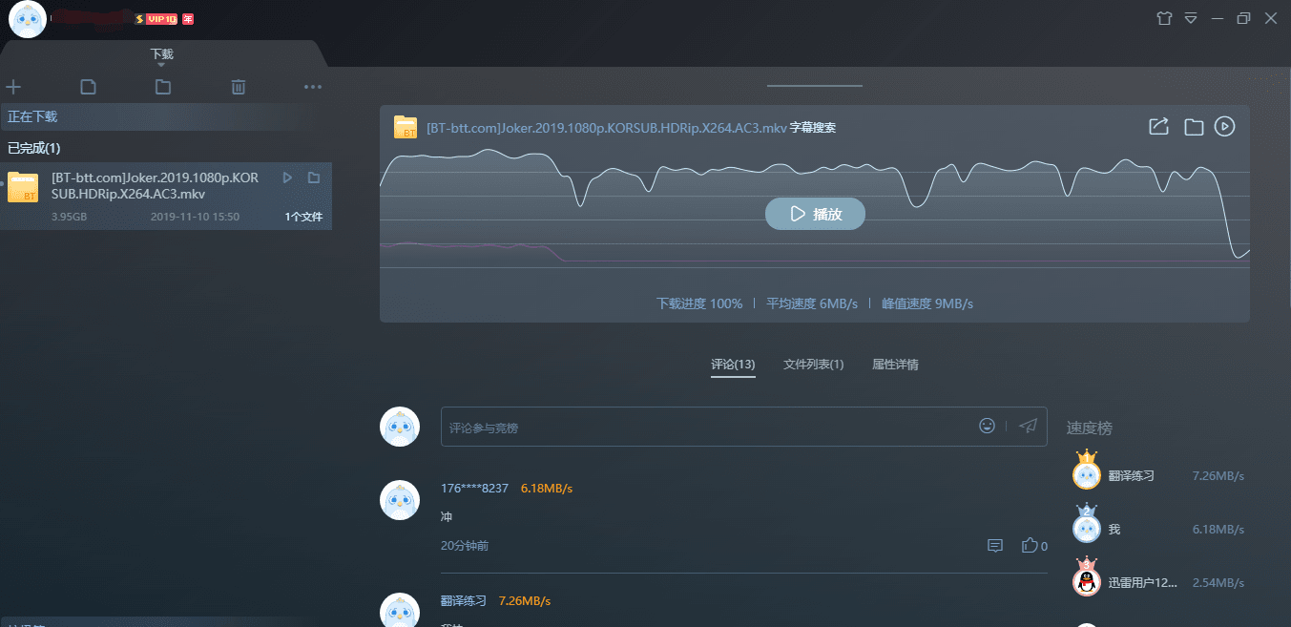Switch to the 文件列表(1) tab
The width and height of the screenshot is (1291, 627).
[x=813, y=364]
